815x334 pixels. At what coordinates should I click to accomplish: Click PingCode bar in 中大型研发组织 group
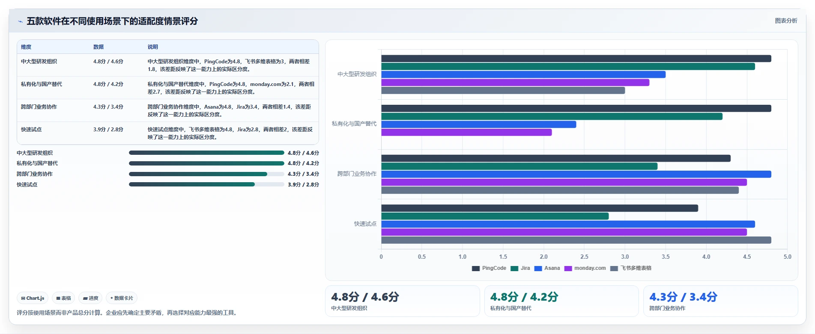(x=576, y=59)
